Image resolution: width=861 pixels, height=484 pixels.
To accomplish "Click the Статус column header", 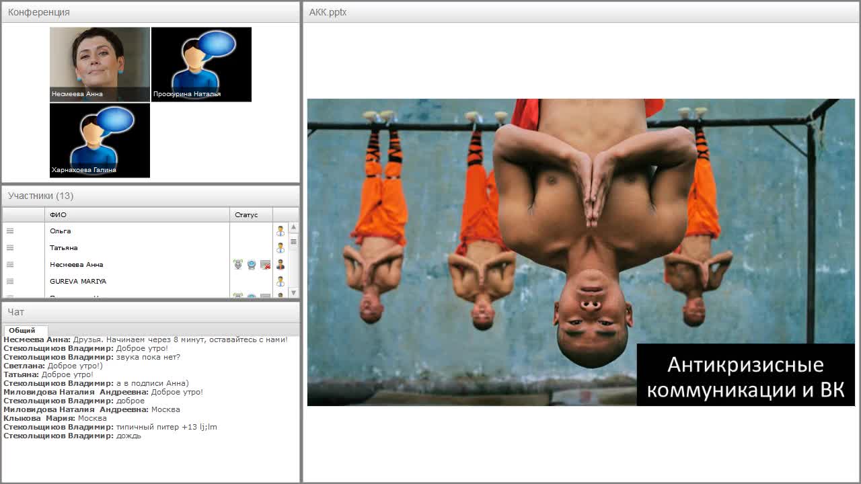I will [250, 214].
